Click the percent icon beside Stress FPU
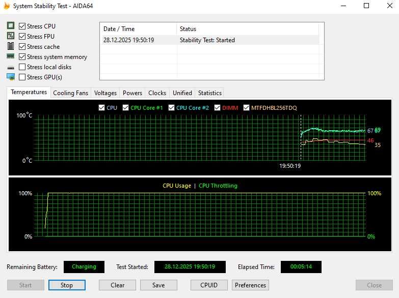Image resolution: width=399 pixels, height=298 pixels. (x=11, y=36)
